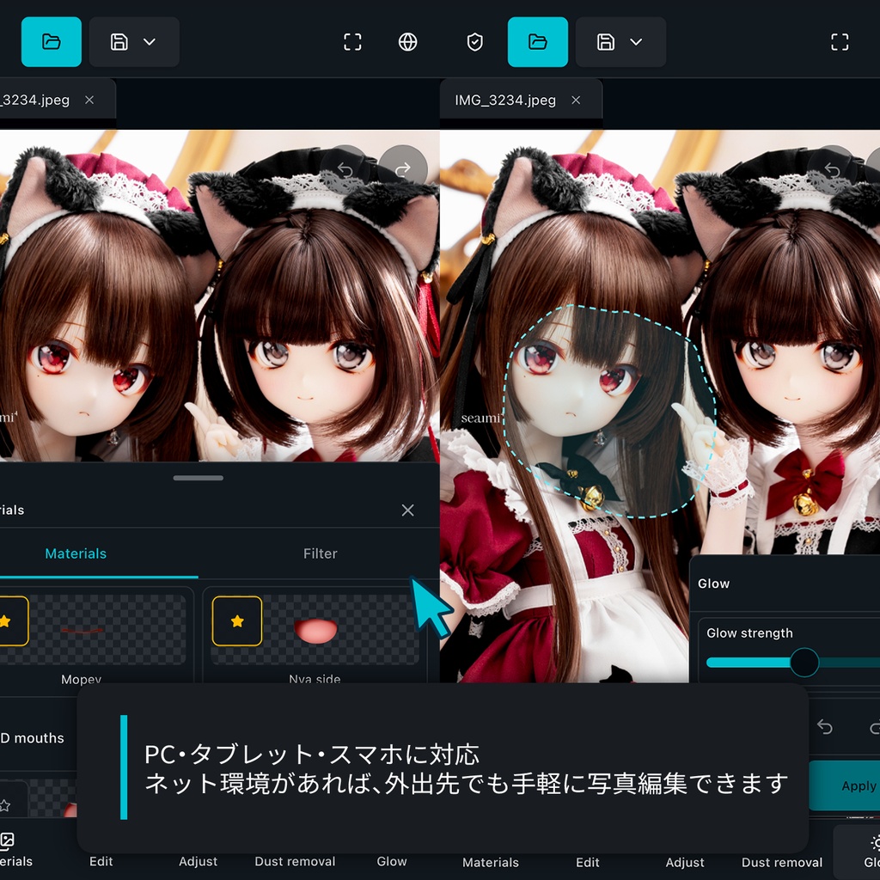Select the Nya side mouth material thumbnail
The image size is (880, 880).
pos(315,630)
